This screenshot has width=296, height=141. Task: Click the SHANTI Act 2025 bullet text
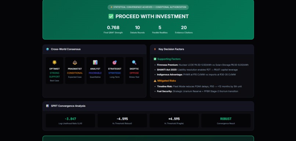[197, 70]
